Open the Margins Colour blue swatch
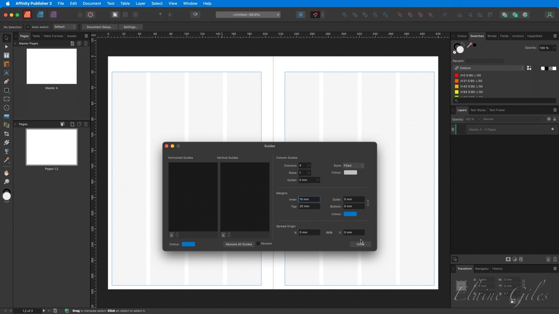This screenshot has height=314, width=559. click(350, 214)
